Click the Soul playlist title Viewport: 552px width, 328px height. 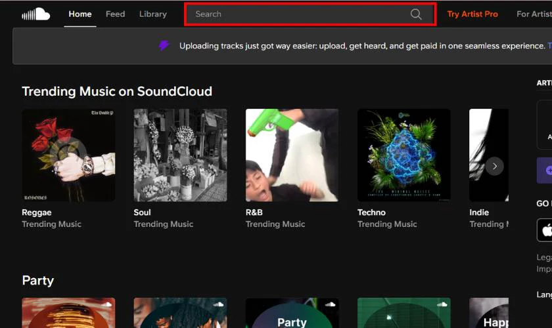142,213
